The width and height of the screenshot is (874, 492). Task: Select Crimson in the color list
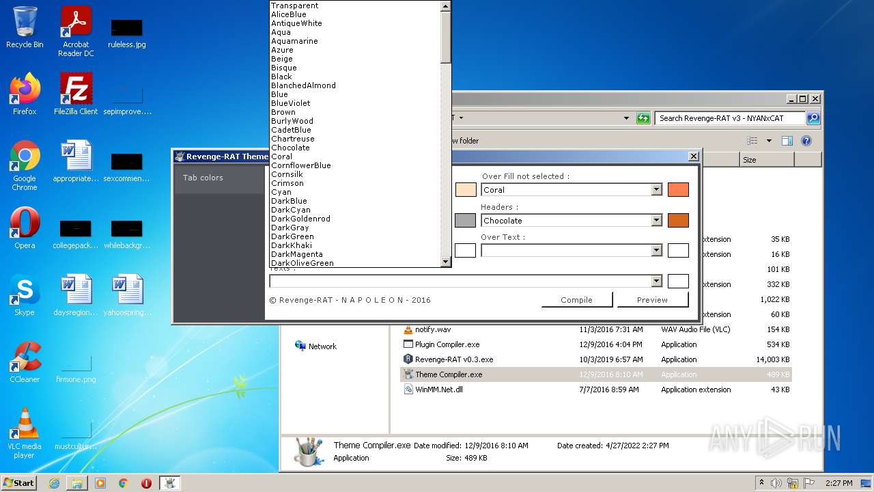(x=355, y=183)
